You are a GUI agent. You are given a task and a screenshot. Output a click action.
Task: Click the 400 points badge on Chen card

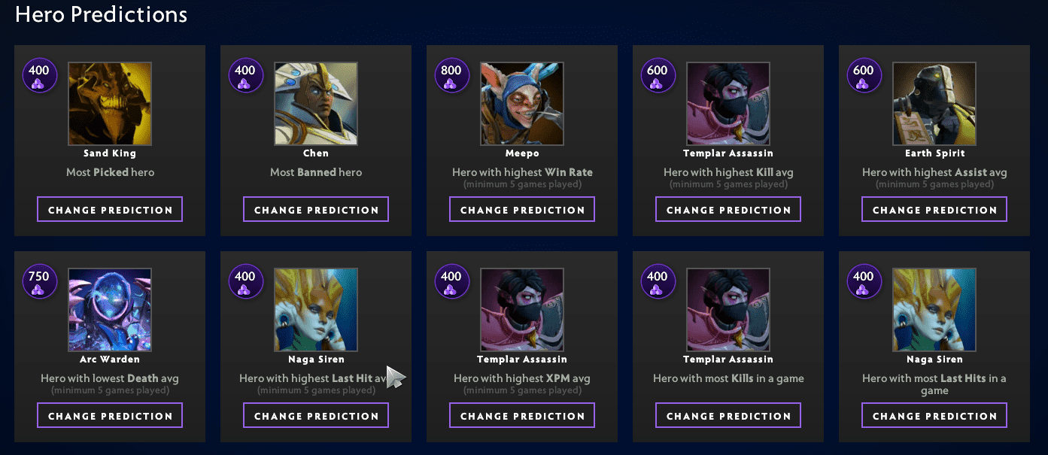click(x=245, y=76)
